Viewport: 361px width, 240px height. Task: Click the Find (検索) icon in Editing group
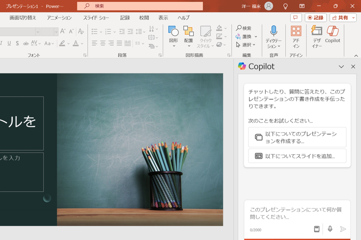[x=244, y=28]
